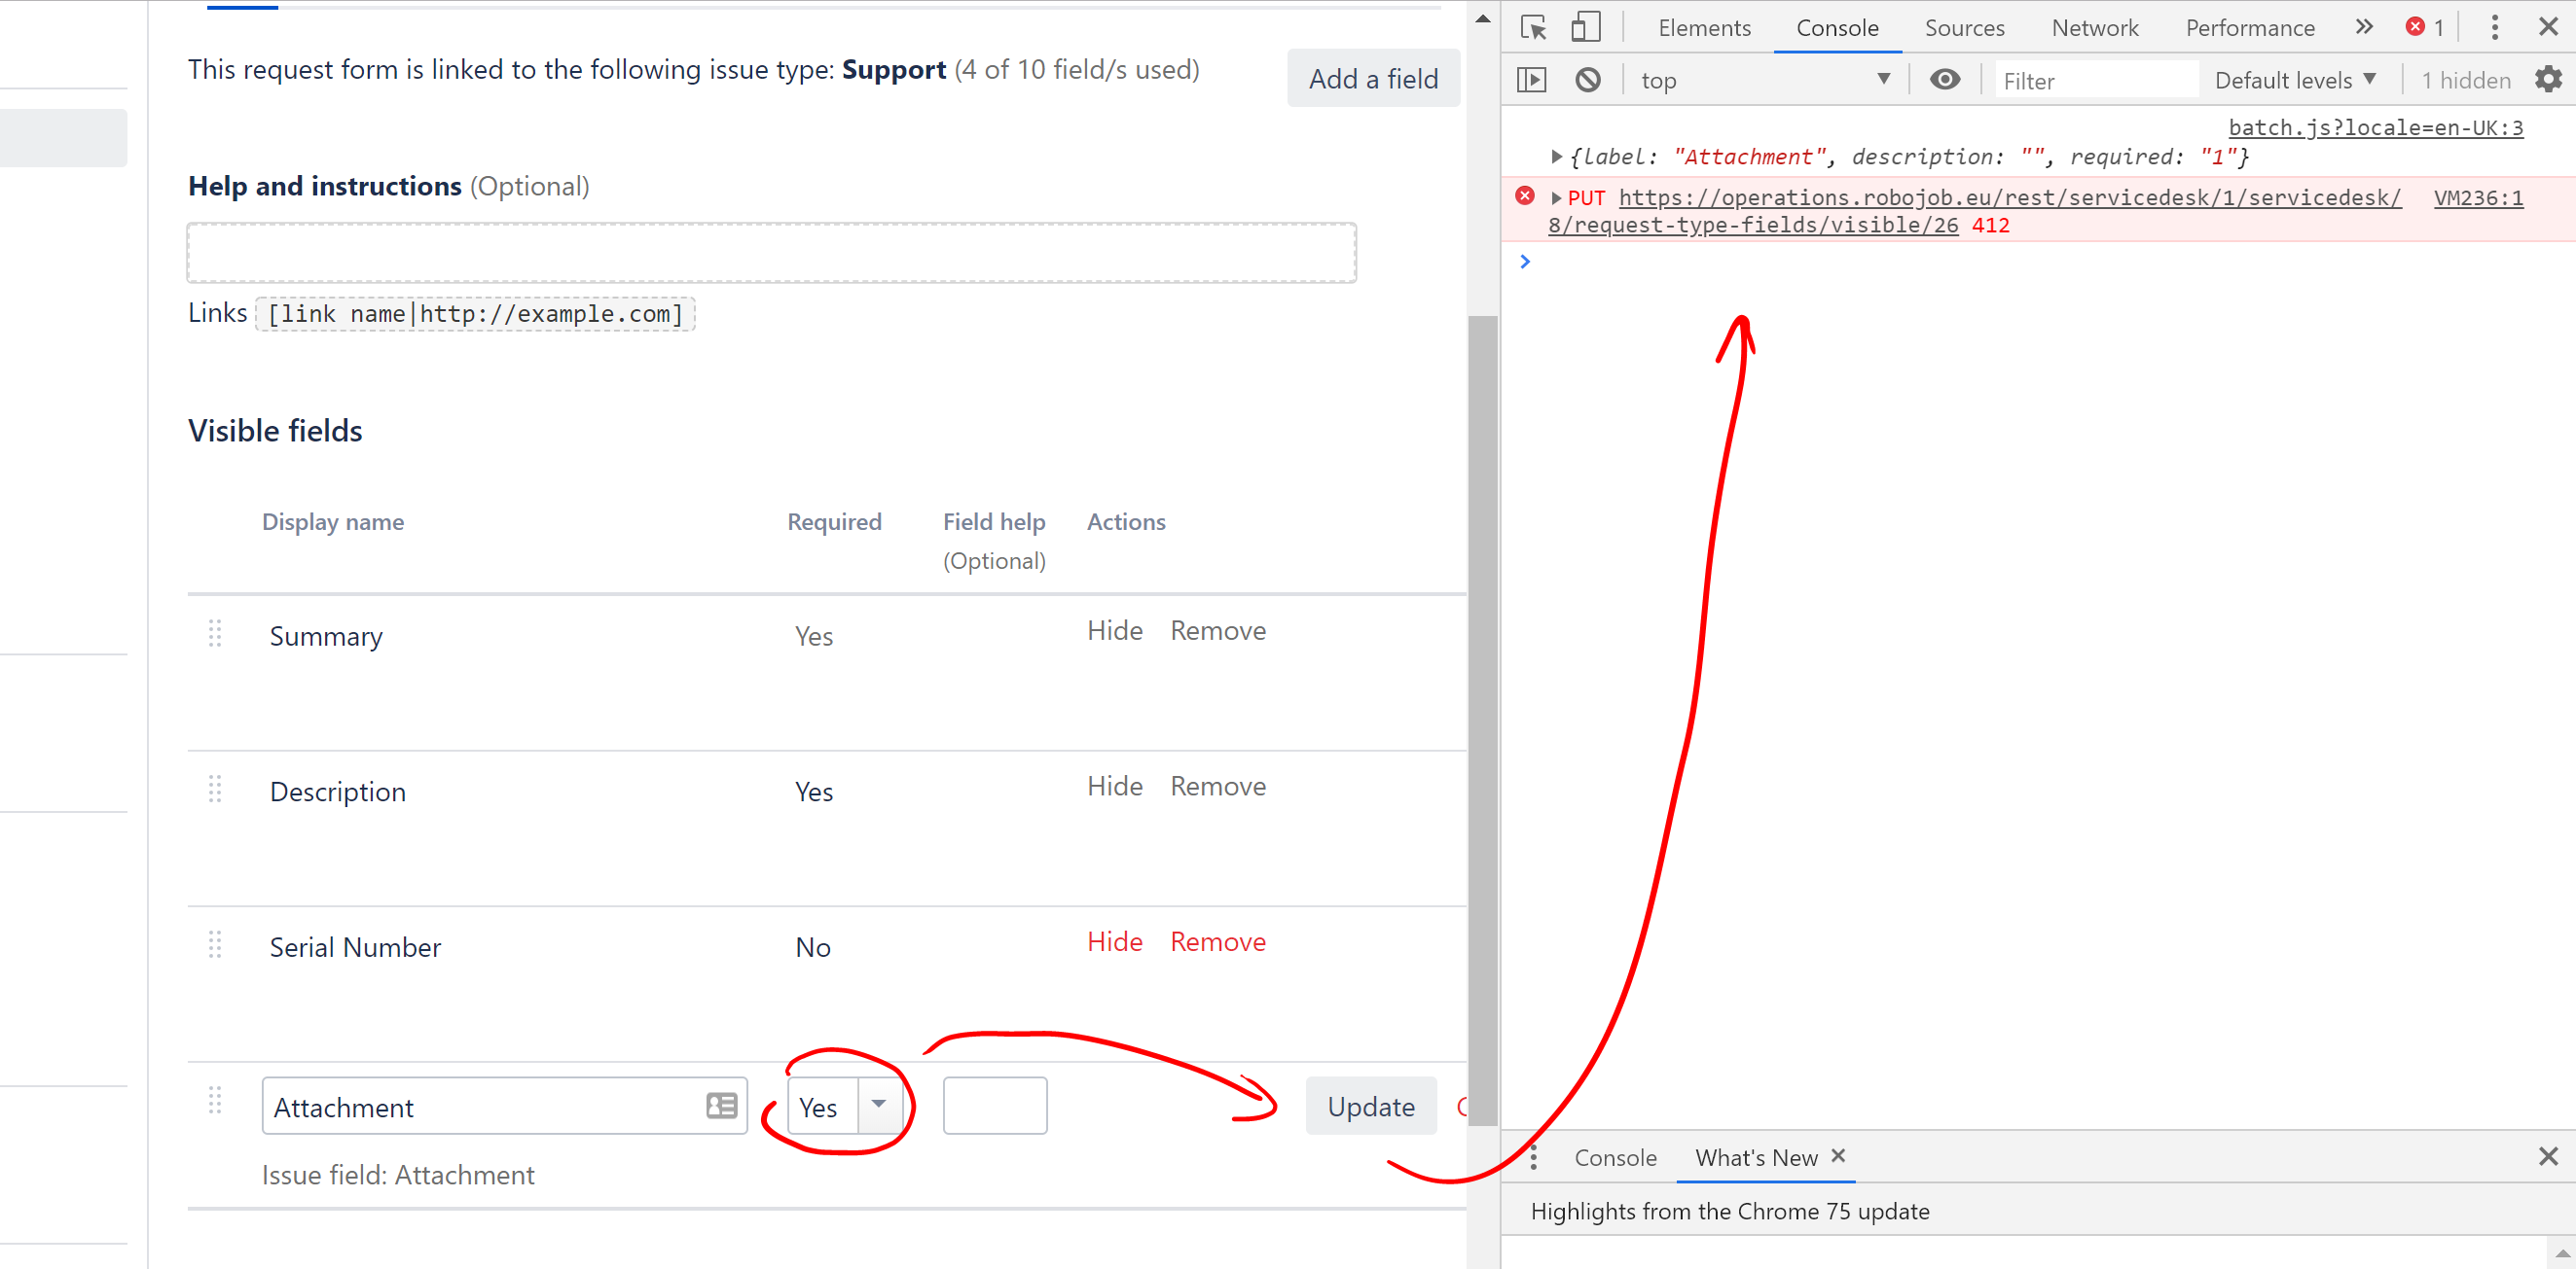This screenshot has height=1269, width=2576.
Task: Click the page vertical scrollbar thumb
Action: (1482, 720)
